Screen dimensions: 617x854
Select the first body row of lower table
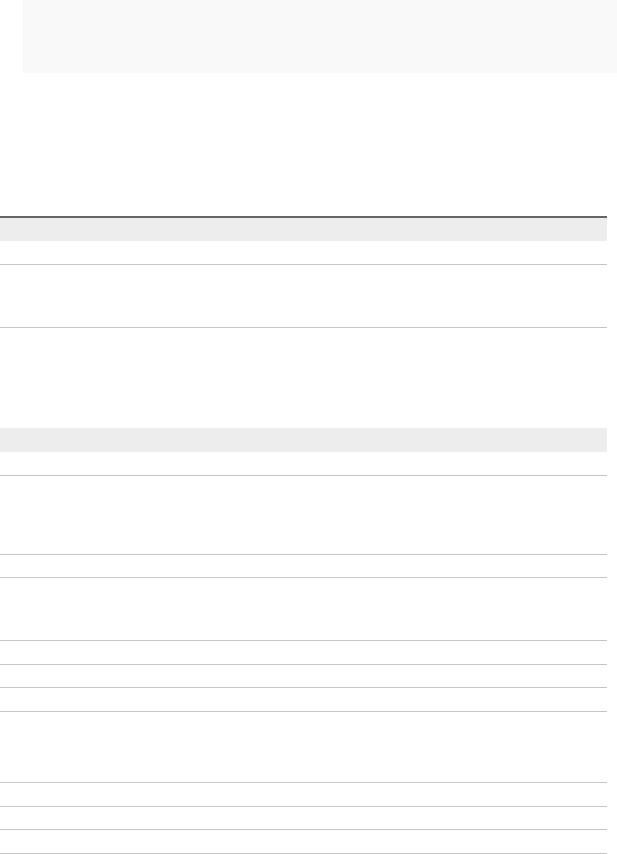[303, 463]
